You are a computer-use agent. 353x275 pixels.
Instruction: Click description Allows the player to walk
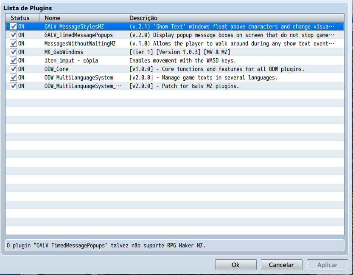pos(232,43)
